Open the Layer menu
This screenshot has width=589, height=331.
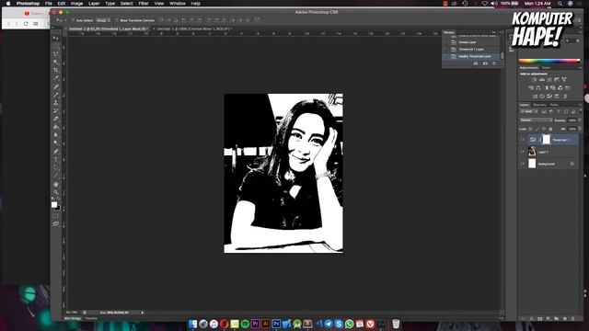tap(94, 4)
